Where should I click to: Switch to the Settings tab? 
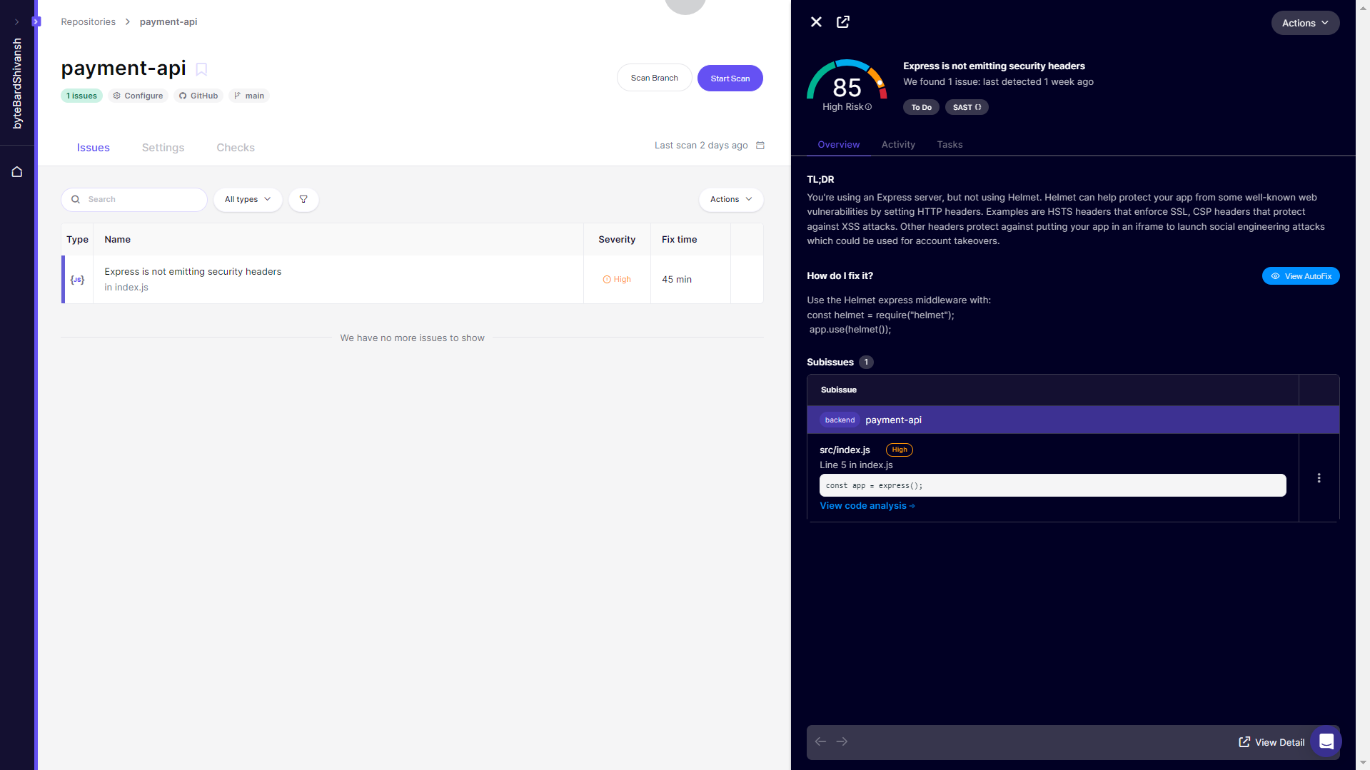coord(163,148)
